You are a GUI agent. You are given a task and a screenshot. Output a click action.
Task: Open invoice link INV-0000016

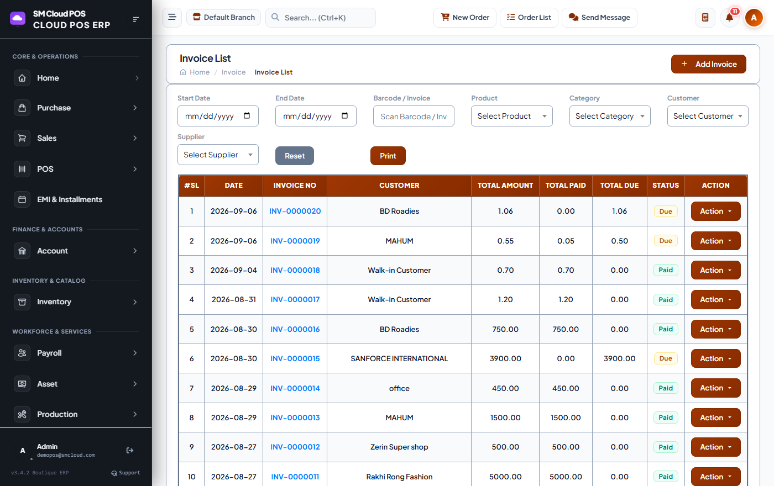tap(295, 329)
